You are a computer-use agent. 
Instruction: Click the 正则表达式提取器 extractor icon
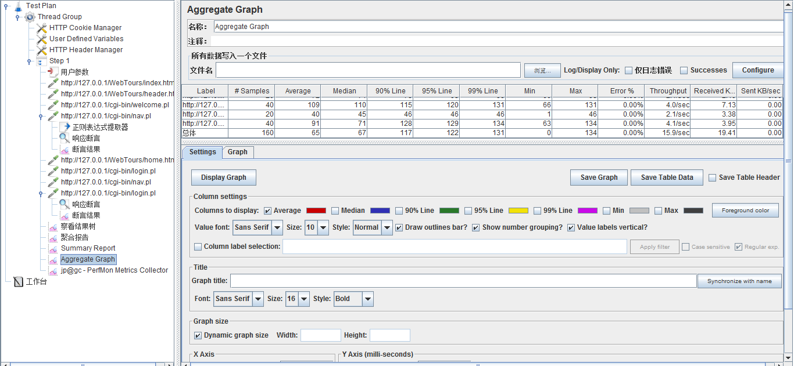click(x=65, y=127)
